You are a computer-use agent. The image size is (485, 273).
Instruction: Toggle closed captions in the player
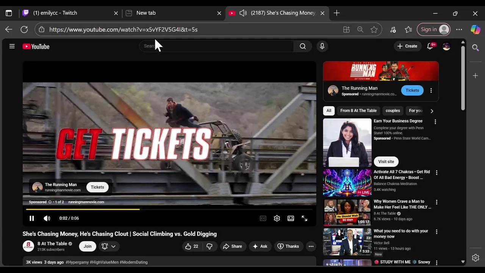263,218
